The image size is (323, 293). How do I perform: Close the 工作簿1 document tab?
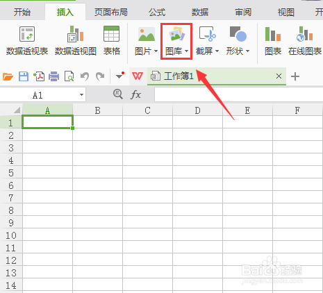click(279, 76)
